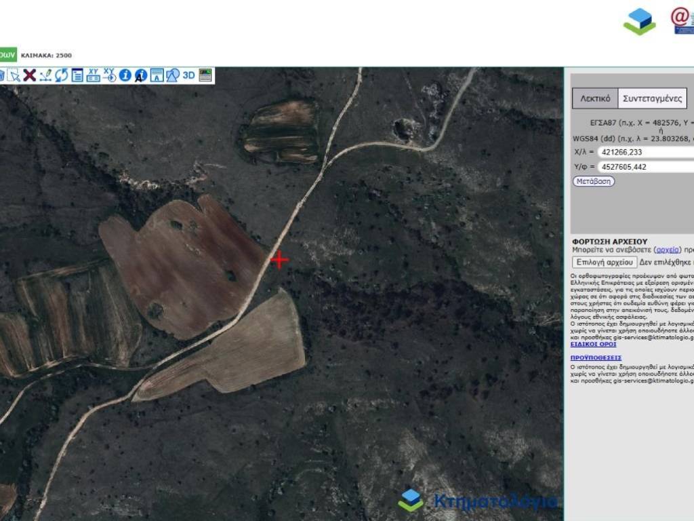This screenshot has height=521, width=694.
Task: Click the XY go-to-coordinates arrow tool
Action: [109, 75]
